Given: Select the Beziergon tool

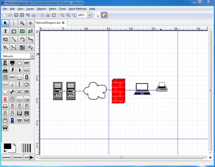Looking at the screenshot, I should pyautogui.click(x=5, y=39).
